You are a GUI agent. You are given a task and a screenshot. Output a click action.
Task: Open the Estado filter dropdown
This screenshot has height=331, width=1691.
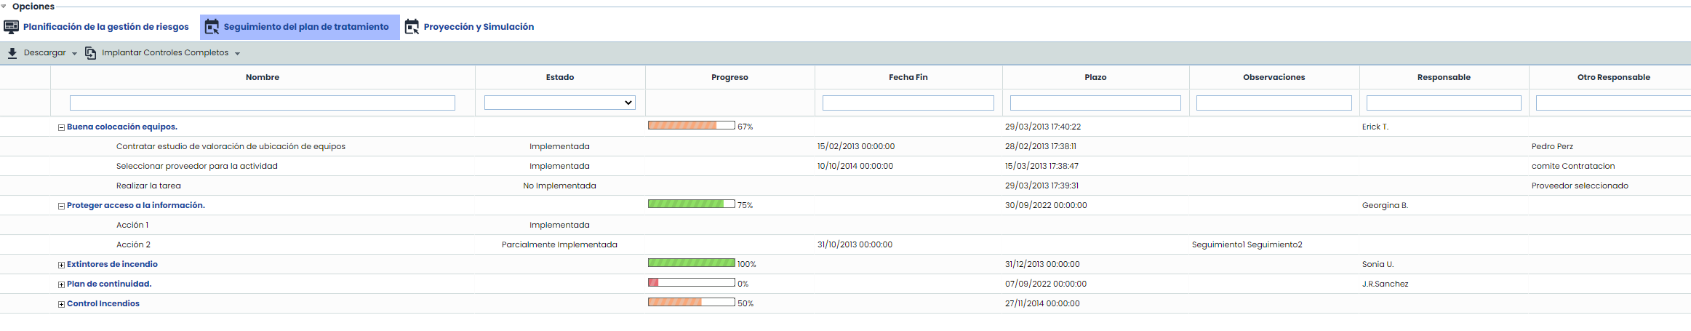[x=559, y=103]
